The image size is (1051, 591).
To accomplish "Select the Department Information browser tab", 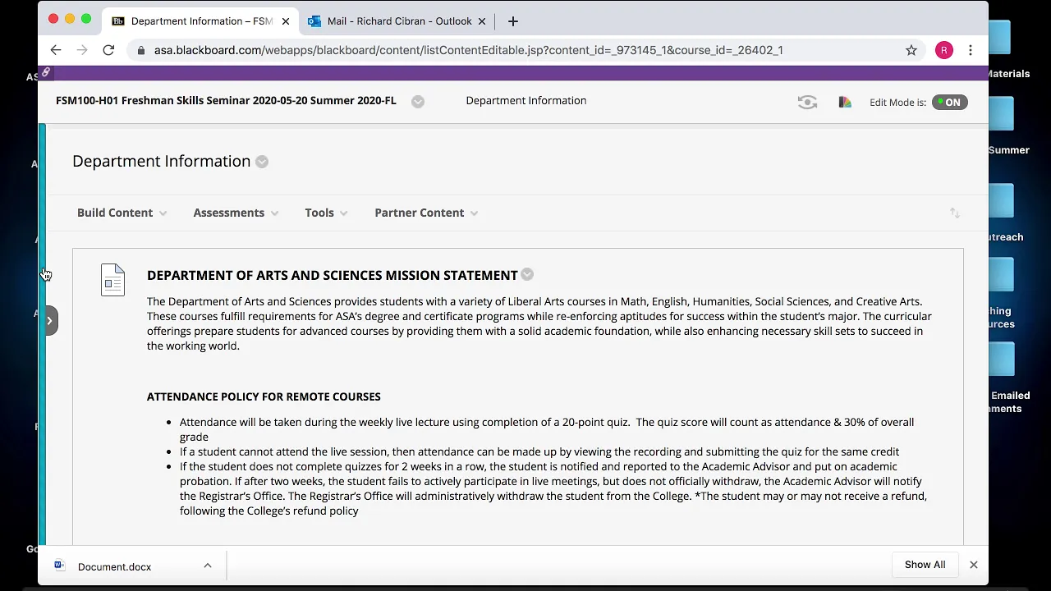I will point(201,21).
